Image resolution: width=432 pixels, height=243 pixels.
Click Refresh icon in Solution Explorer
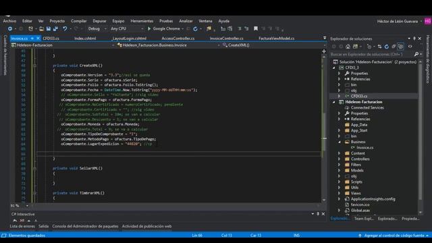tap(387, 47)
